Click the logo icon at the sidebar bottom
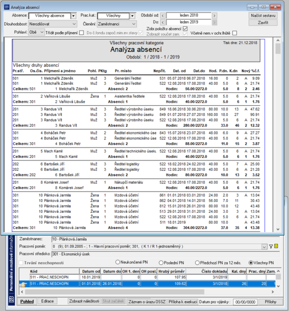 pyautogui.click(x=11, y=299)
